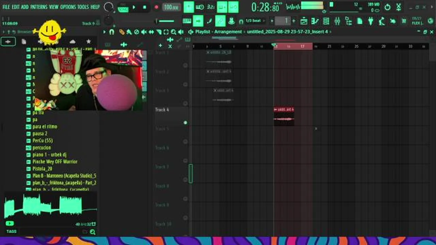
Task: Start playback with the Play button
Action: pyautogui.click(x=134, y=7)
